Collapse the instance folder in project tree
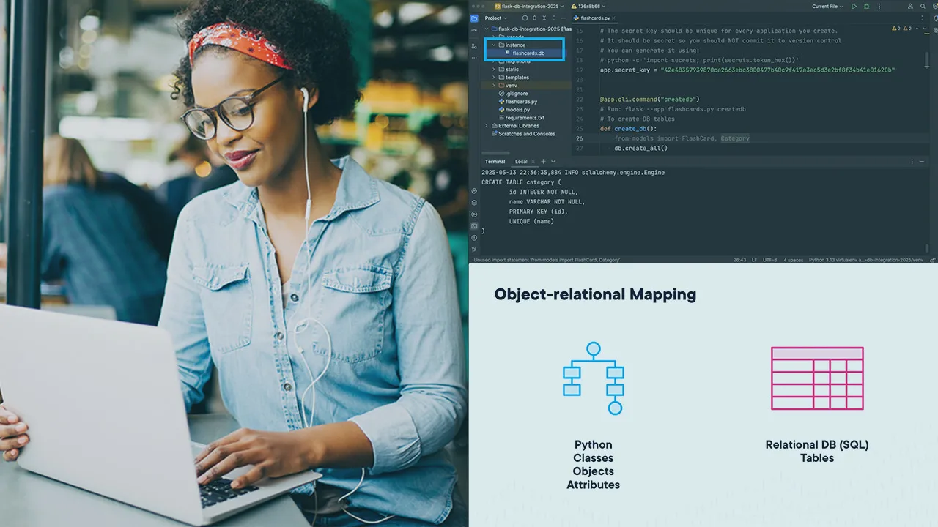Screen dimensions: 938x527 (493, 45)
